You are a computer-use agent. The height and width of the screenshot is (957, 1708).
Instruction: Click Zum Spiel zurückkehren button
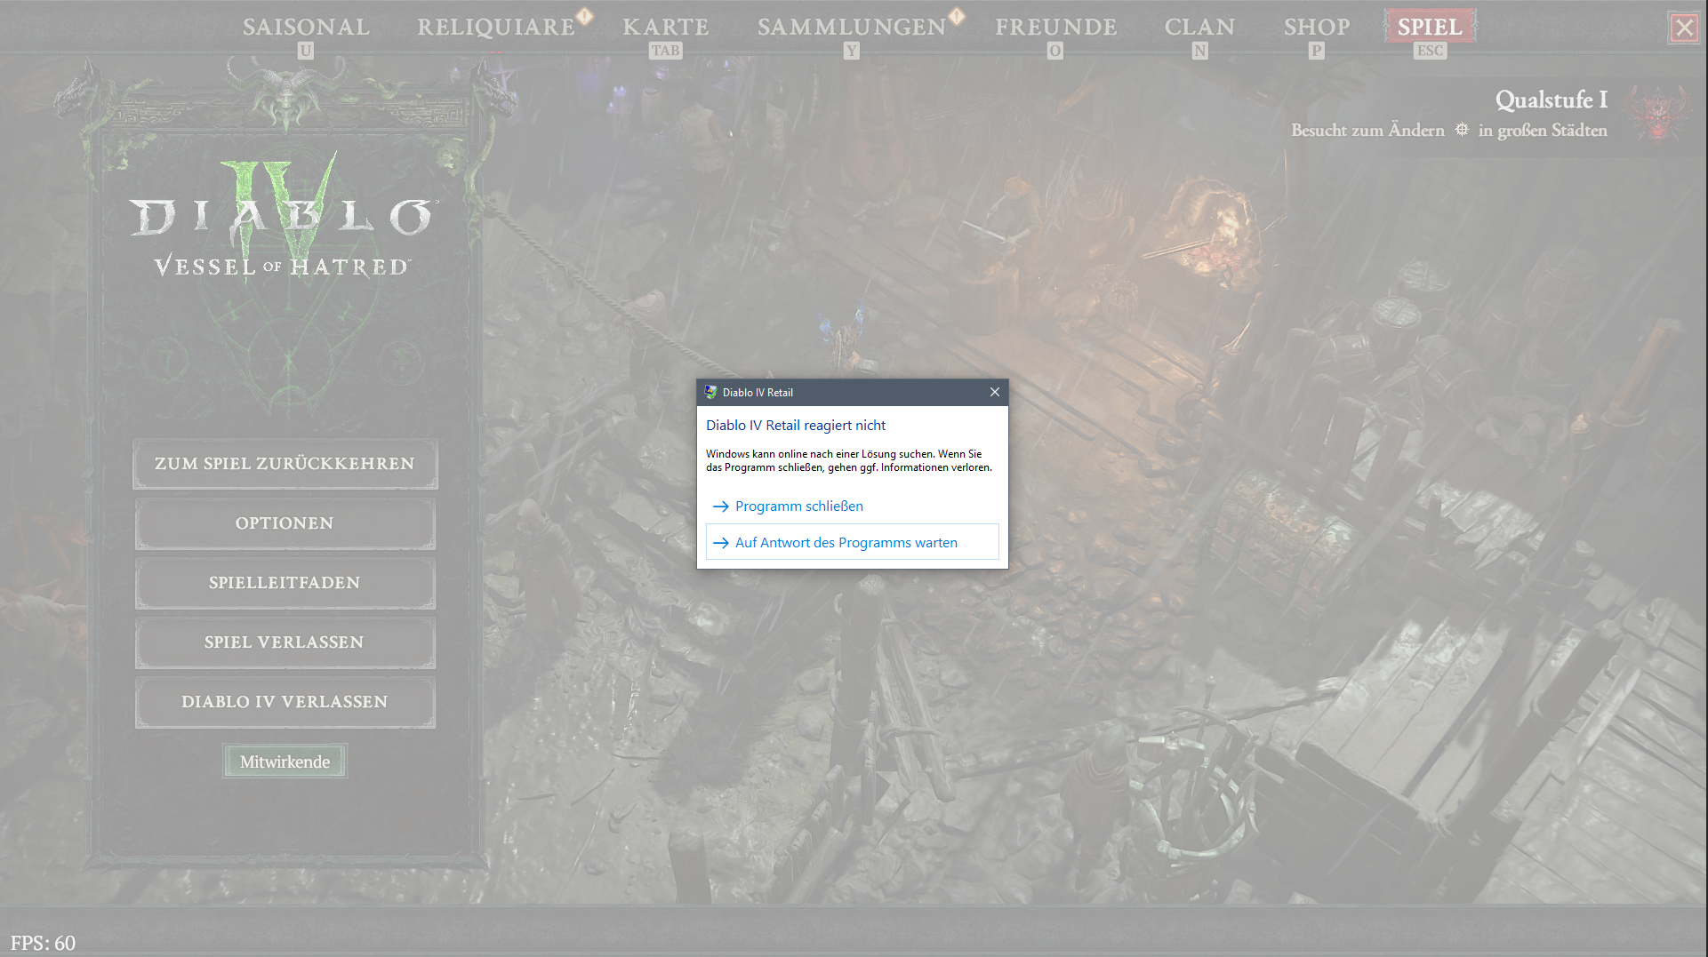pyautogui.click(x=285, y=463)
